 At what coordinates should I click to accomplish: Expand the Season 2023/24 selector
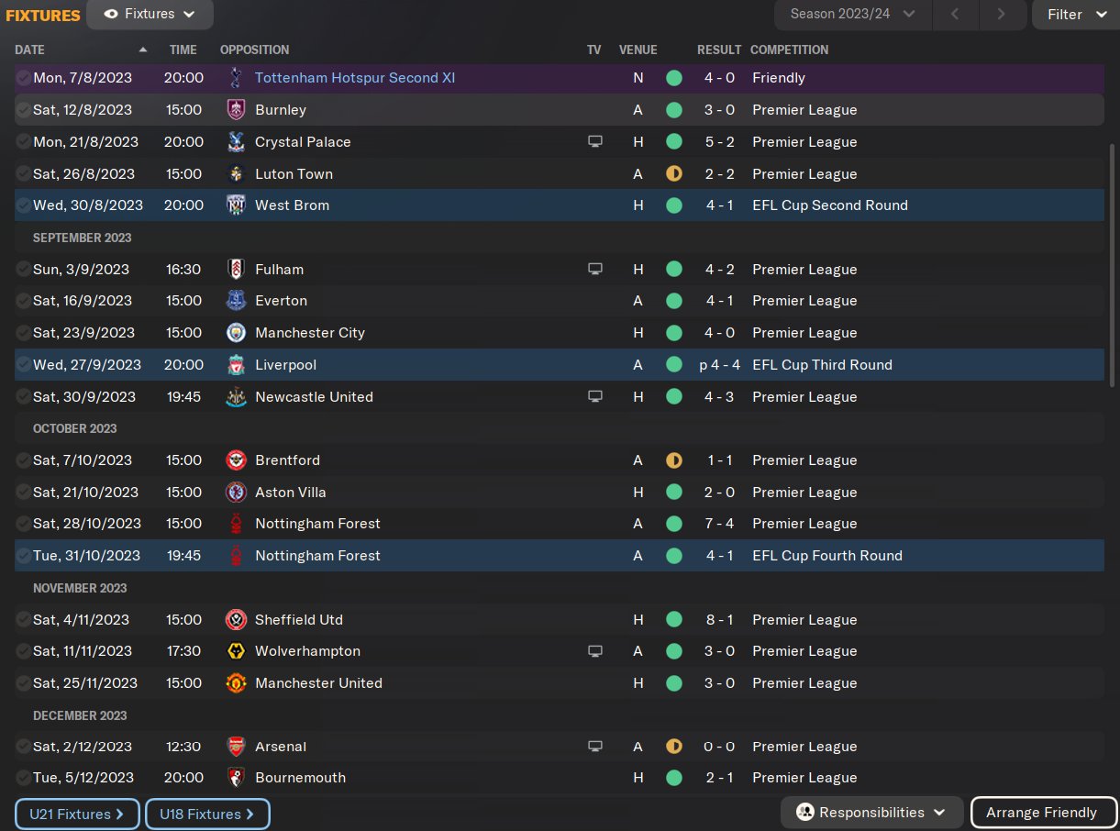pos(852,15)
